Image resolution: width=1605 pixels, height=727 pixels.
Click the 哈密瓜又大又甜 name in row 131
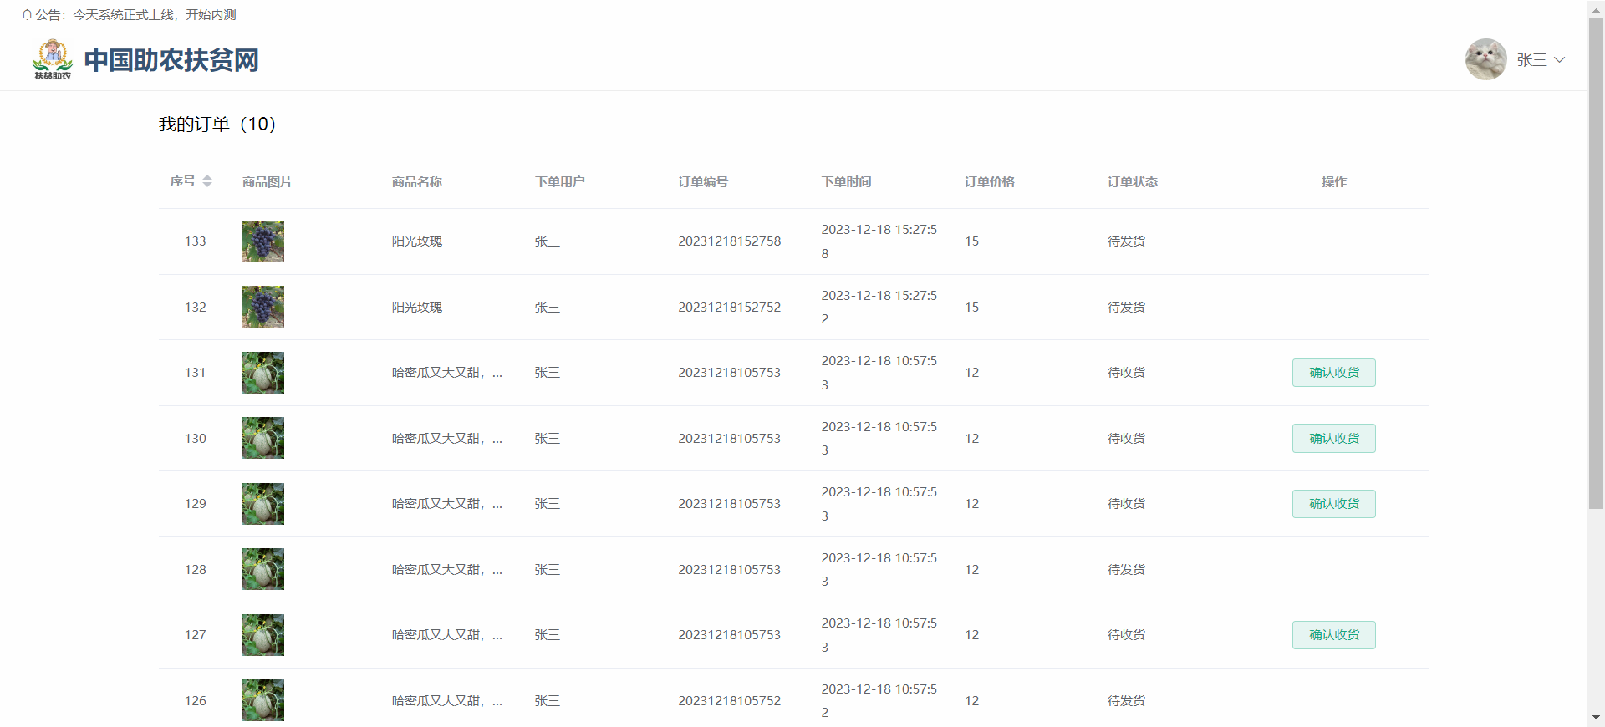447,373
